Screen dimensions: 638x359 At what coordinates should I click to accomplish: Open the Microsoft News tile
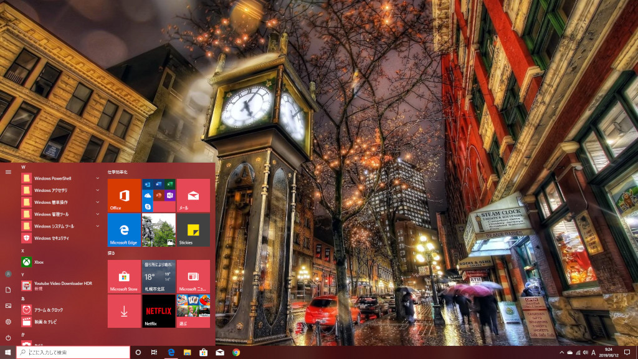193,276
